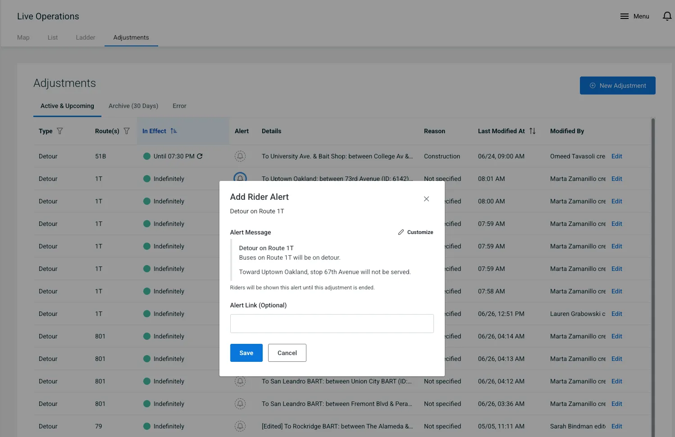Click the Alert column header
This screenshot has width=675, height=437.
point(242,131)
